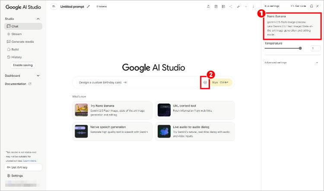Toggle the sidebar menu icon beside Untitled prompt
This screenshot has width=324, height=191.
coord(54,6)
